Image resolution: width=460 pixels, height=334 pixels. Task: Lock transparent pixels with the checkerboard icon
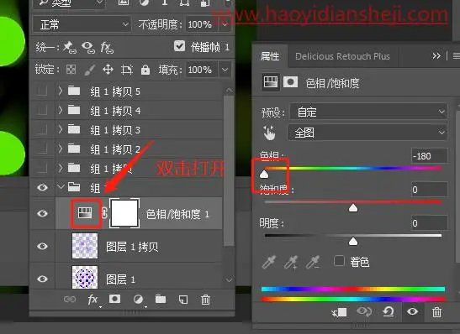tap(71, 70)
